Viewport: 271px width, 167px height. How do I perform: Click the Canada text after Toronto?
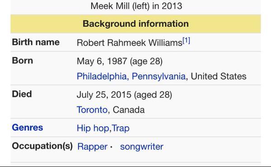point(129,110)
